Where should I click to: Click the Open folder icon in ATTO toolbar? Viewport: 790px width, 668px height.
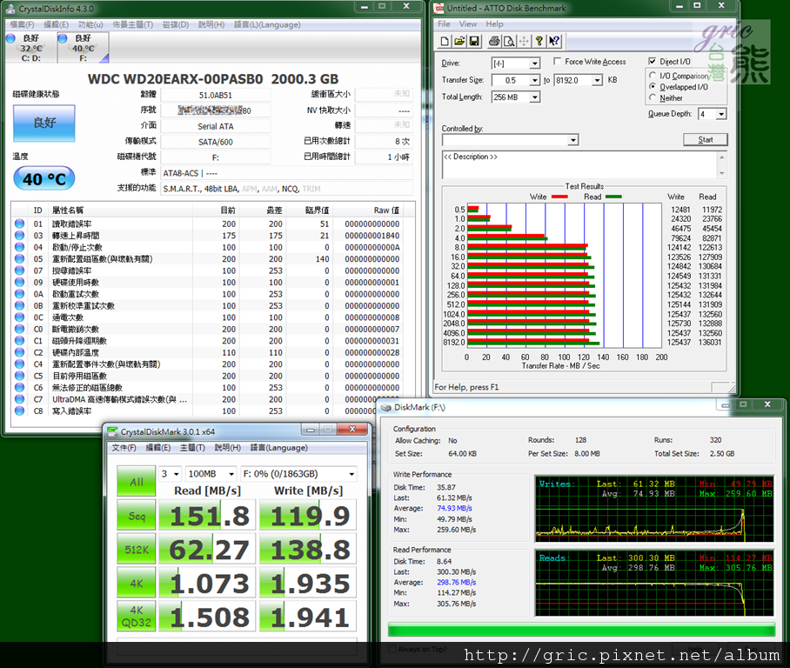pyautogui.click(x=459, y=41)
